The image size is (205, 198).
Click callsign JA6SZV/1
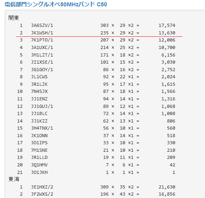point(42,25)
